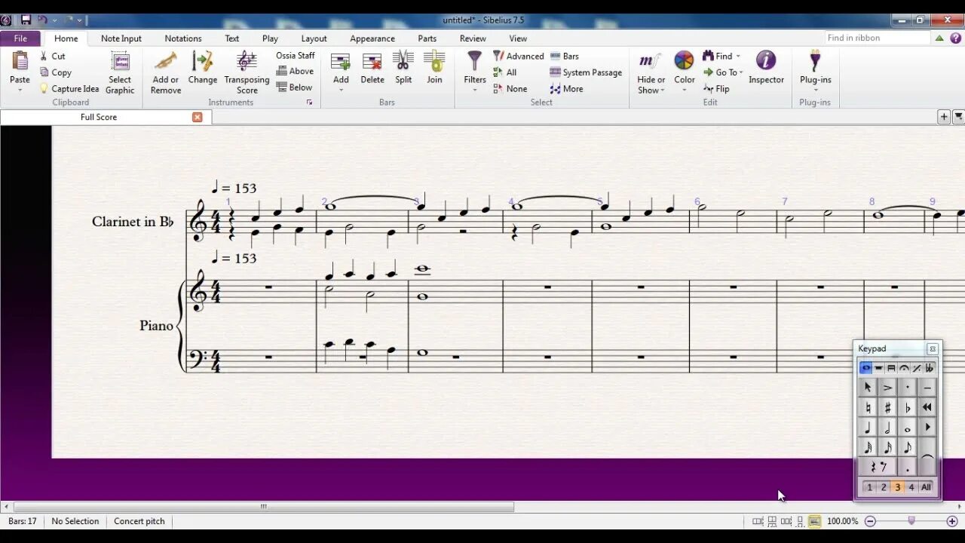
Task: Switch to the Note Input ribbon tab
Action: [x=121, y=38]
